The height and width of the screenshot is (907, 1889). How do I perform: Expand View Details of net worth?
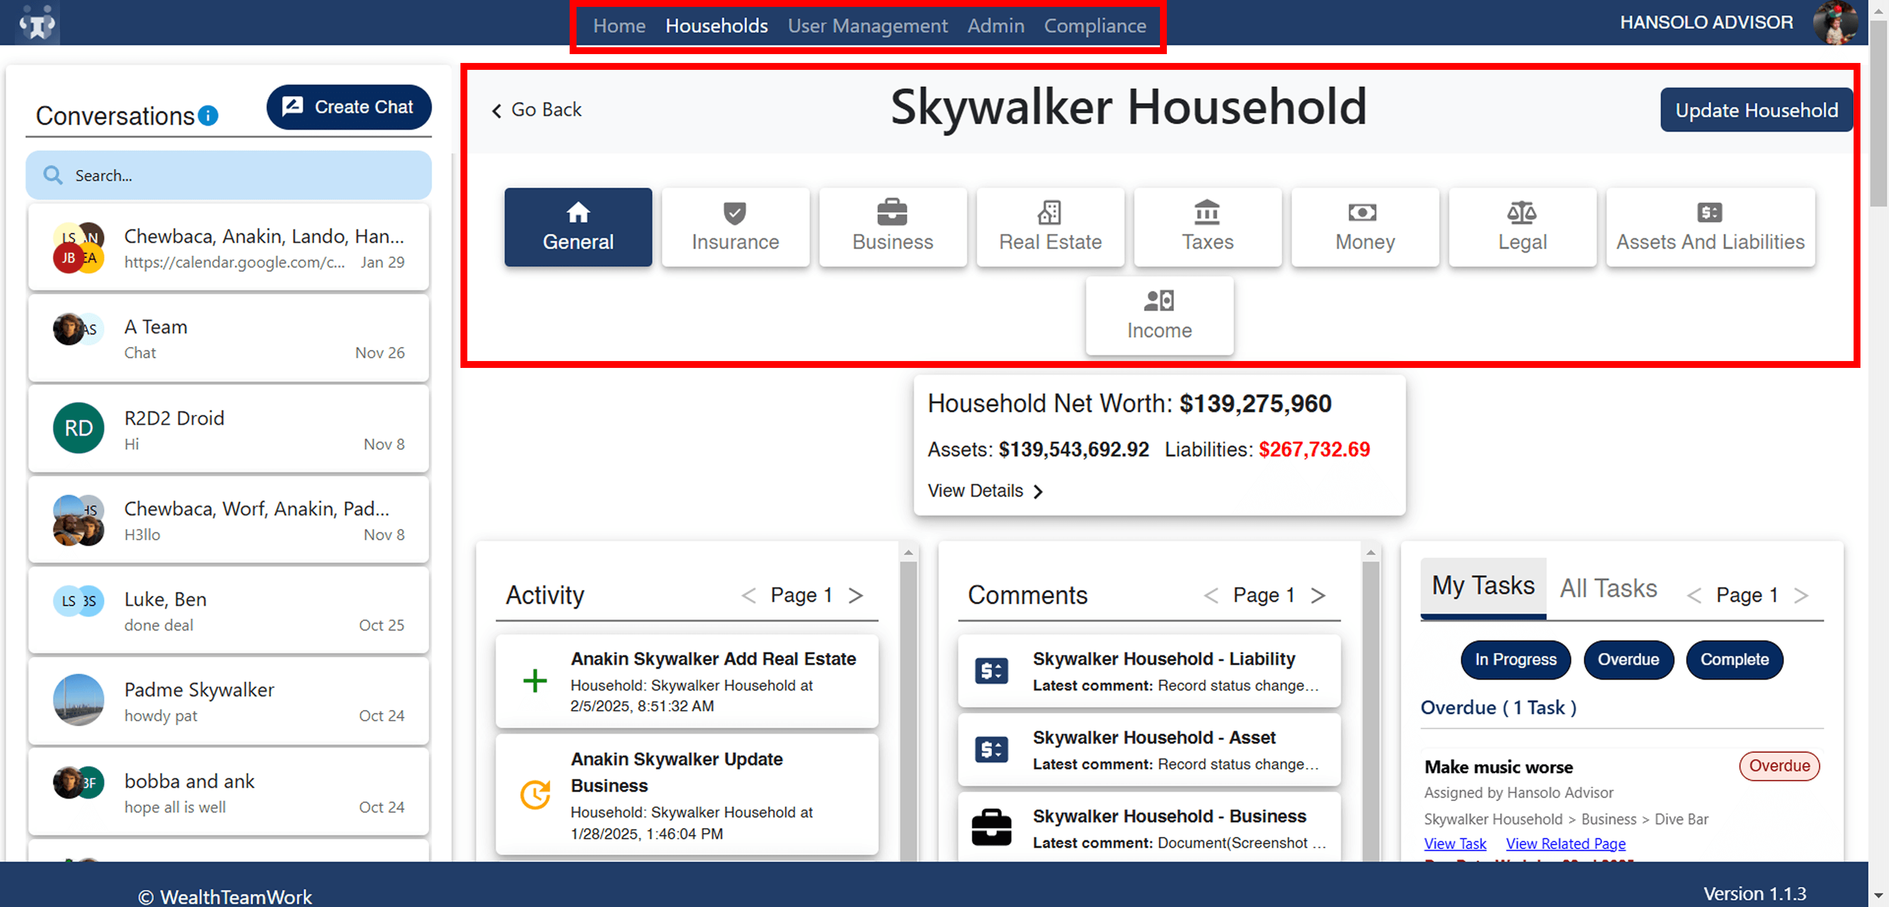[985, 490]
